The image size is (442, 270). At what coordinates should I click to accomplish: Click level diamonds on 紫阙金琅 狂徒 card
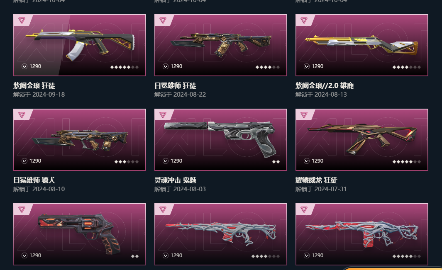(x=125, y=67)
